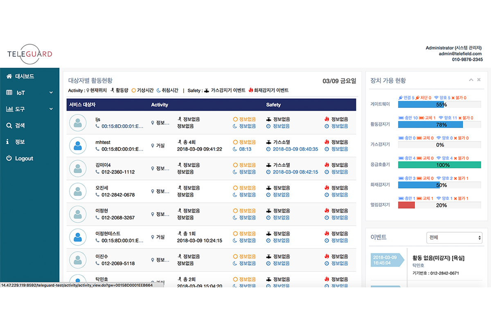Click the 응급호출기 100% progress bar
The width and height of the screenshot is (491, 327).
439,165
